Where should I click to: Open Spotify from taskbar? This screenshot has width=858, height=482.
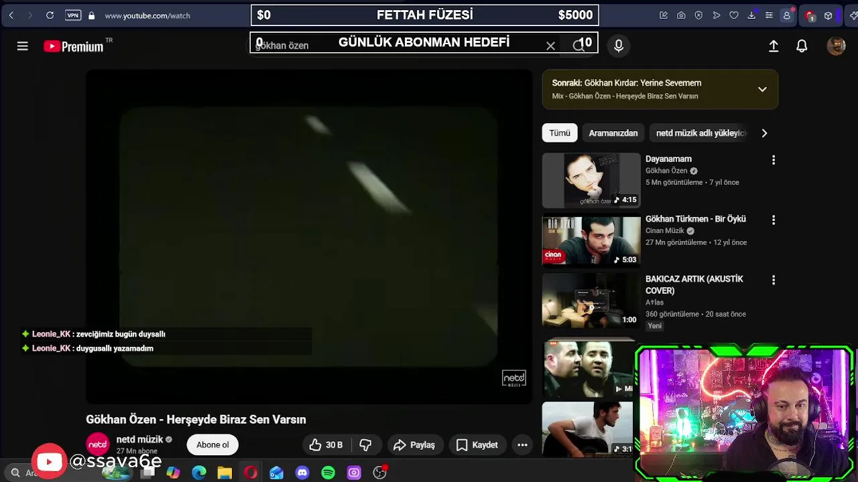point(328,473)
